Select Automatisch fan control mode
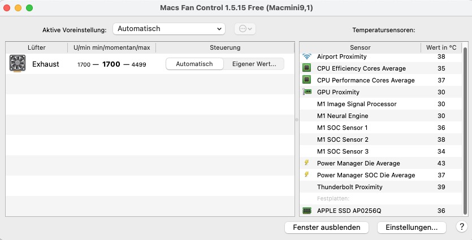Viewport: 472px width, 240px height. coord(194,64)
